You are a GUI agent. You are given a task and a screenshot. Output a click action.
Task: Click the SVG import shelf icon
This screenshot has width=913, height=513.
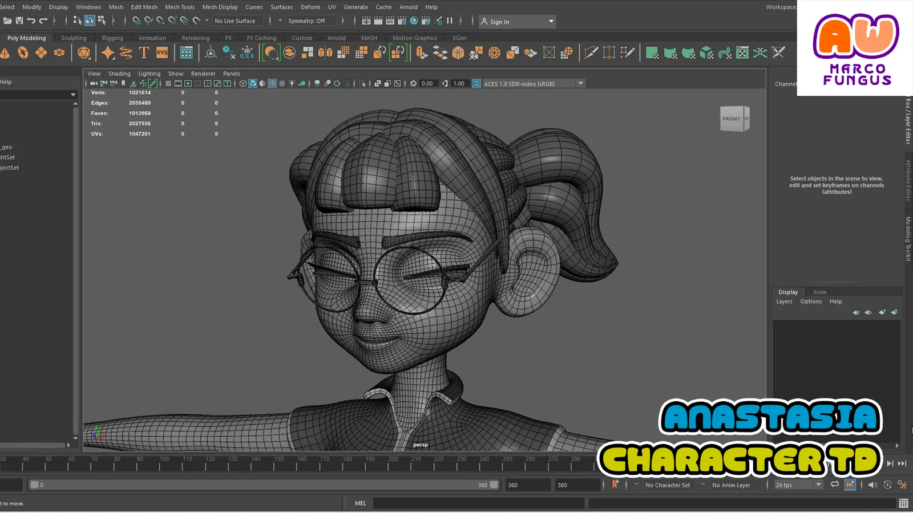pyautogui.click(x=162, y=53)
